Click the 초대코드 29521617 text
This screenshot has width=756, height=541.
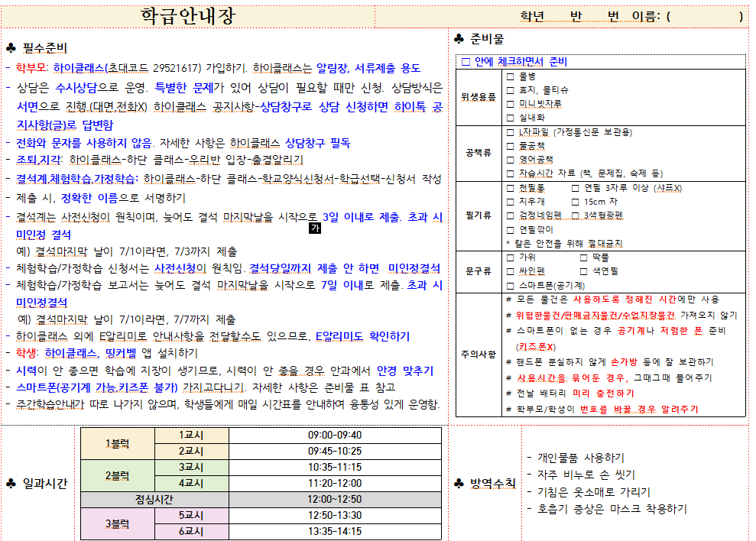(153, 68)
